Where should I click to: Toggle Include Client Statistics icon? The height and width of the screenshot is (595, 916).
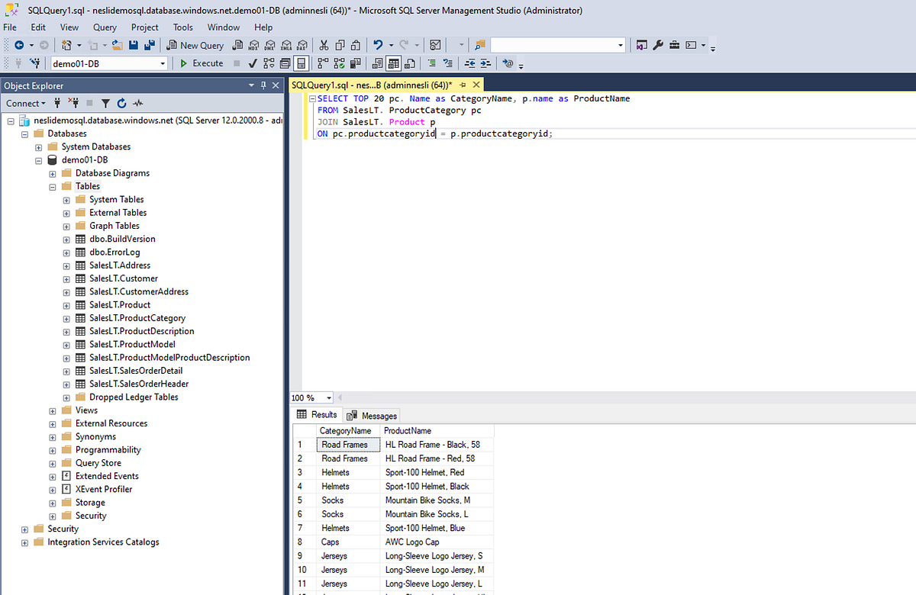pyautogui.click(x=355, y=63)
